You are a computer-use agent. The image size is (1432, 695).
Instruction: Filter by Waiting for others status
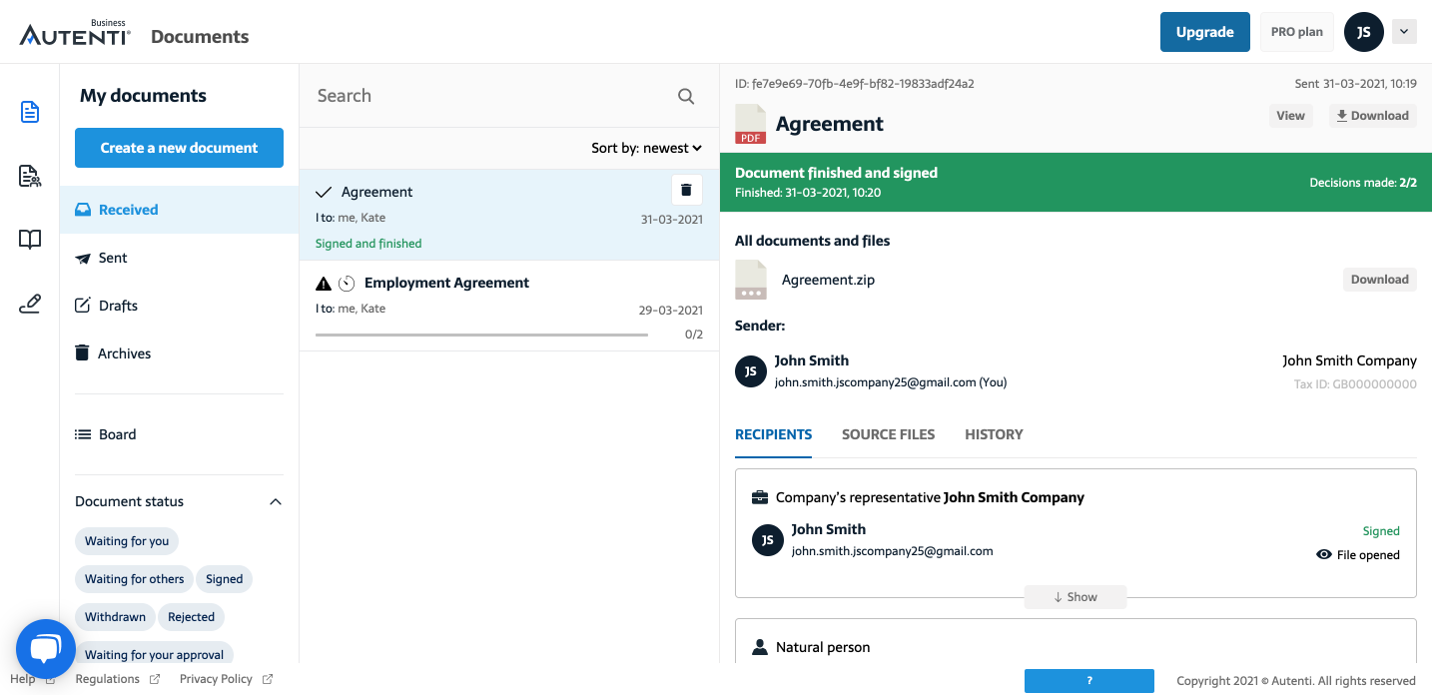(x=135, y=579)
